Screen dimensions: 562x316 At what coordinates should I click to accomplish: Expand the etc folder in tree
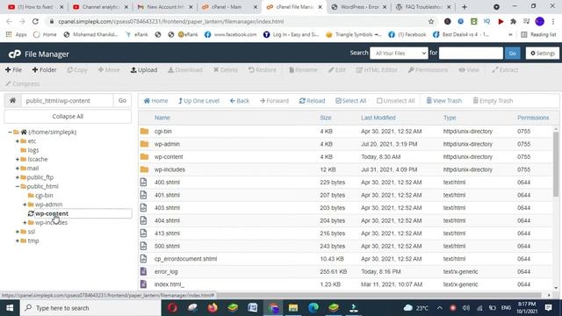pyautogui.click(x=18, y=141)
